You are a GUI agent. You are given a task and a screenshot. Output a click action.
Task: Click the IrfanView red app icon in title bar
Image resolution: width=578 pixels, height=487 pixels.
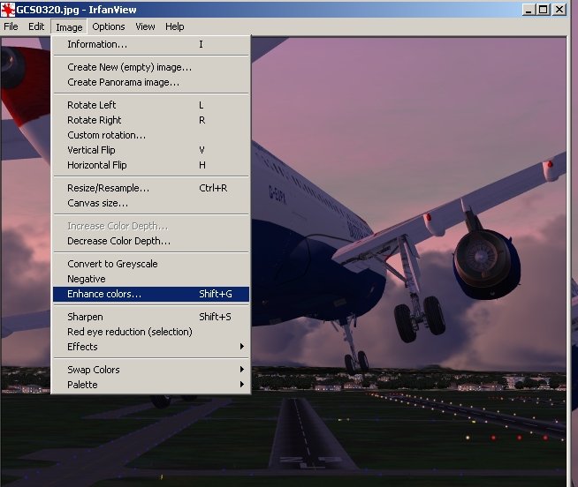tap(9, 10)
